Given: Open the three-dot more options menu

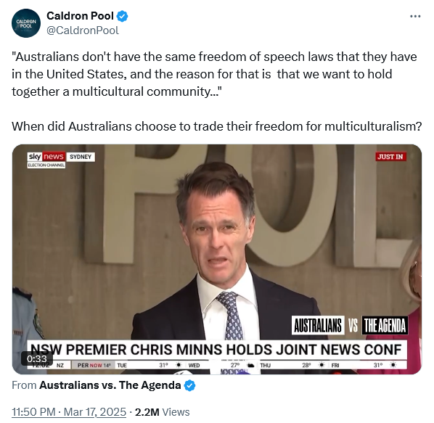Looking at the screenshot, I should pos(415,17).
